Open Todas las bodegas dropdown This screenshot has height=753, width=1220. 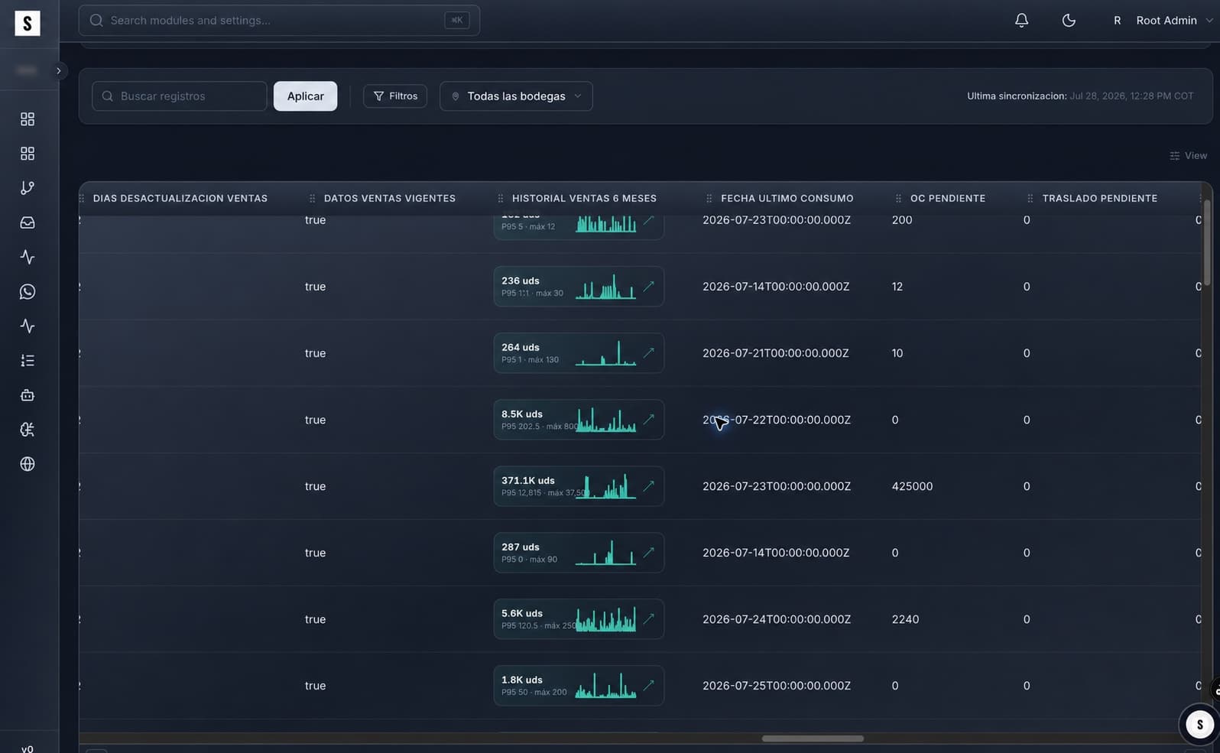[516, 96]
